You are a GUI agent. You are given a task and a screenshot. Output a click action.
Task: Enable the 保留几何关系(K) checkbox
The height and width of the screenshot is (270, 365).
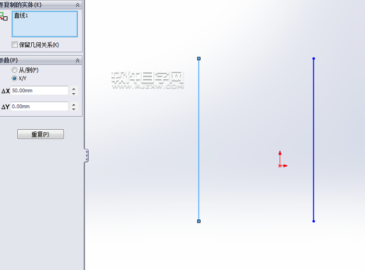coord(15,45)
